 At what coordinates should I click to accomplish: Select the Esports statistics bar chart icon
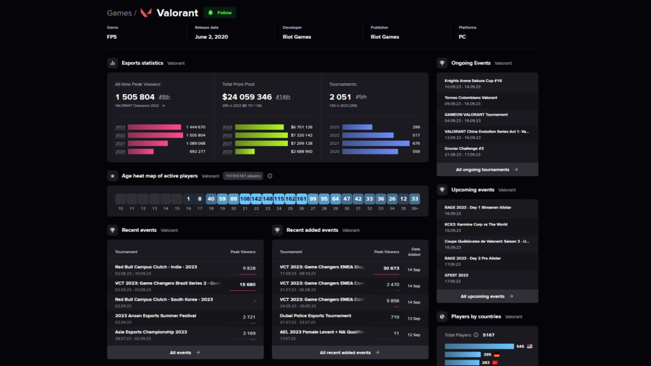pyautogui.click(x=113, y=62)
